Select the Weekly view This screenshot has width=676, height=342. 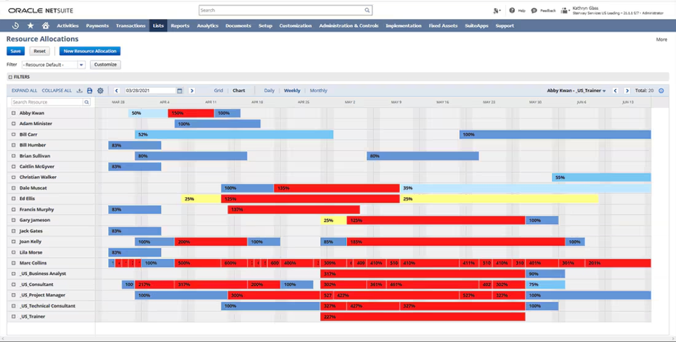[292, 90]
